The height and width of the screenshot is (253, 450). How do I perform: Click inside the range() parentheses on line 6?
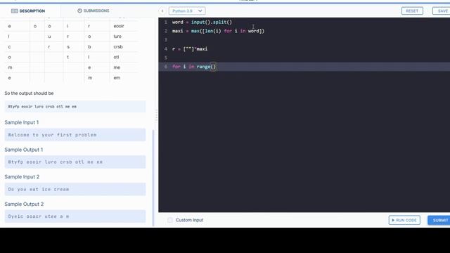pyautogui.click(x=213, y=67)
